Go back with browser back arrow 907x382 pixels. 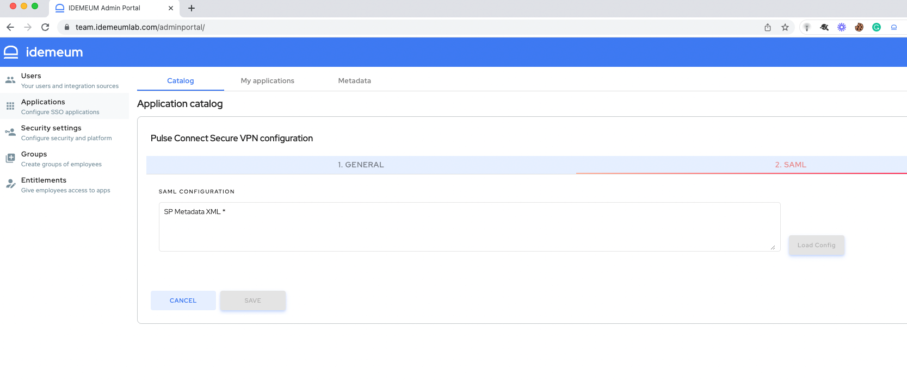(x=10, y=27)
